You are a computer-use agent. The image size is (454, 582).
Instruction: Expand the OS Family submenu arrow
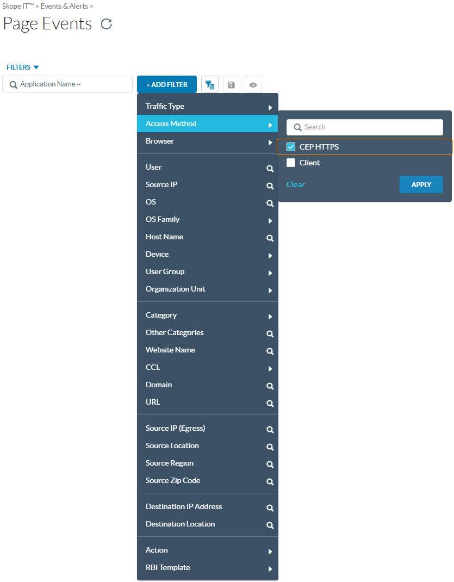click(270, 221)
